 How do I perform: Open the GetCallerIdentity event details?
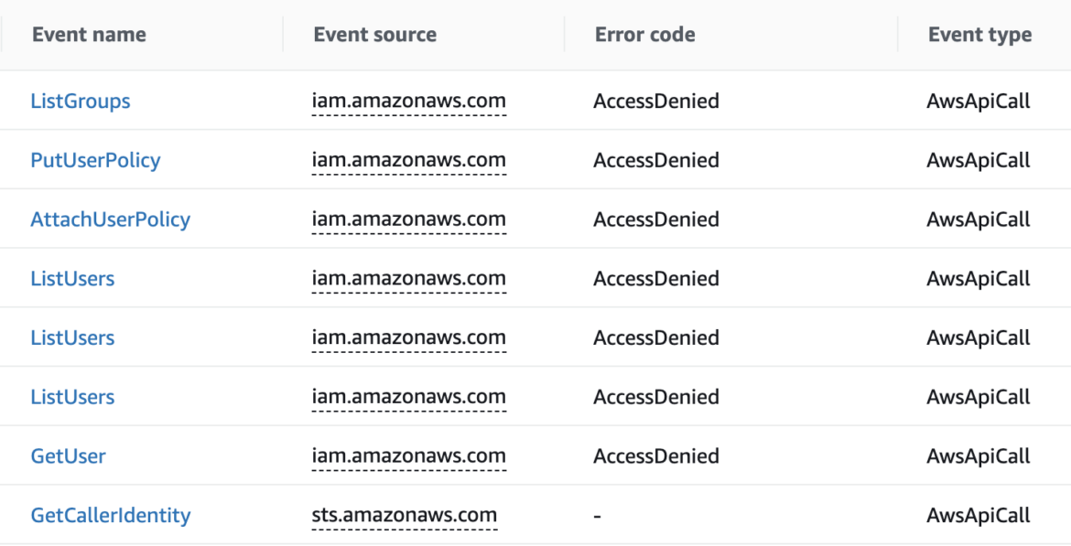pyautogui.click(x=110, y=515)
